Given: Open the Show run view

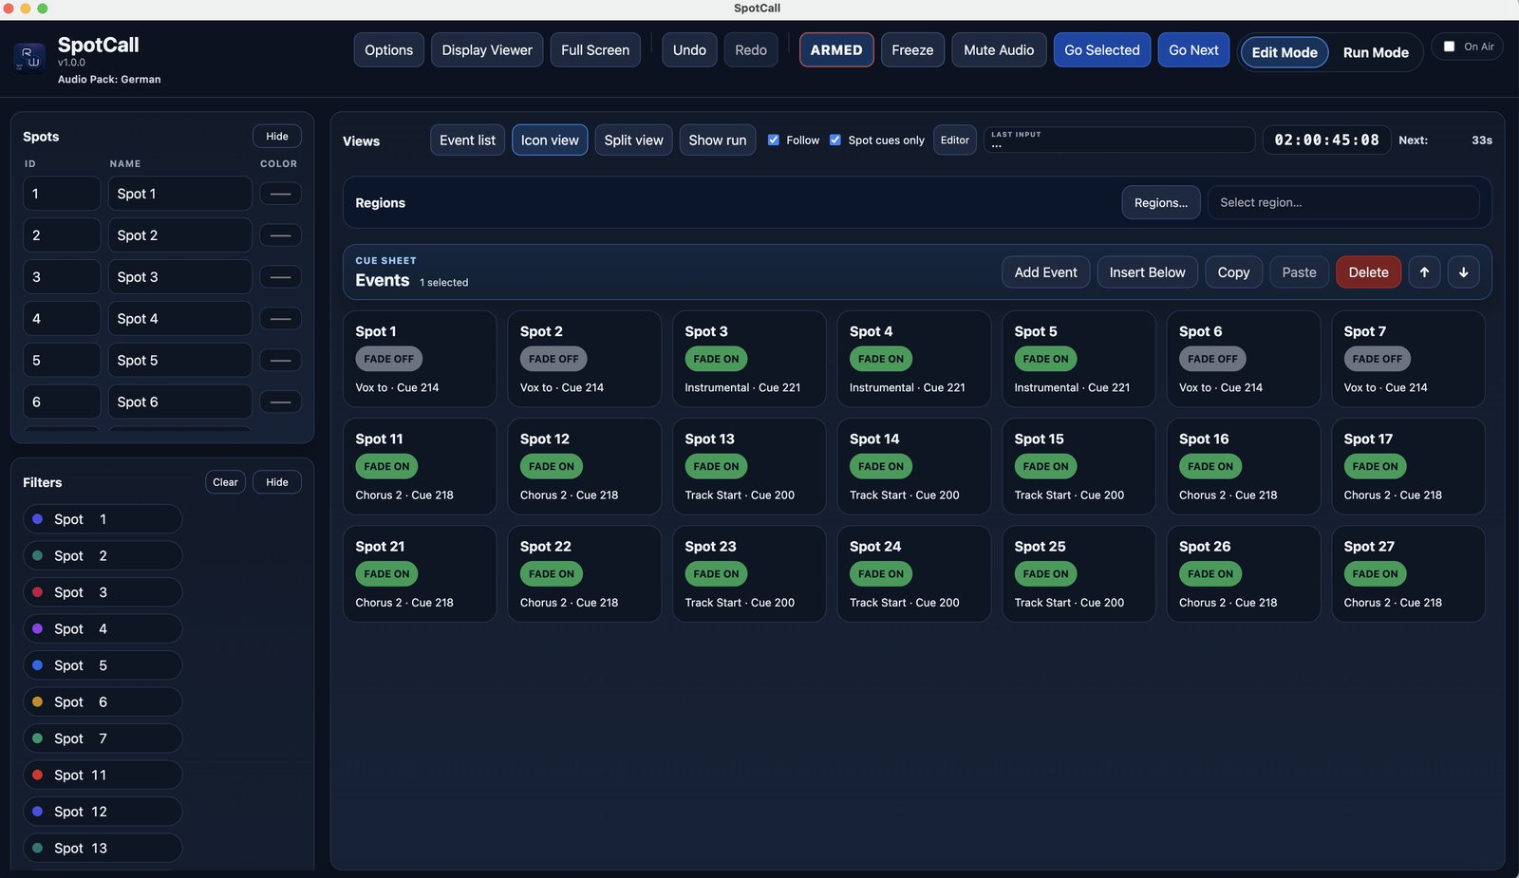Looking at the screenshot, I should [x=718, y=140].
